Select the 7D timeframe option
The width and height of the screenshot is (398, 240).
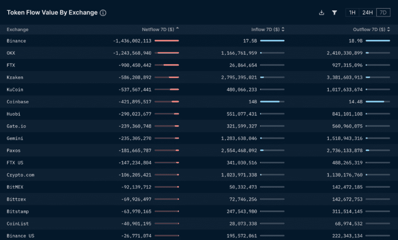(x=383, y=12)
